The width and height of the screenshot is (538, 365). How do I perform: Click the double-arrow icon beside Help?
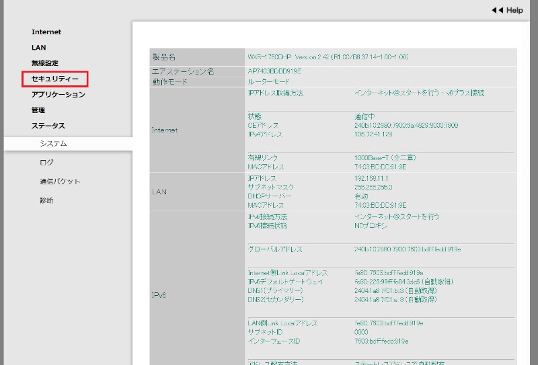pos(498,10)
